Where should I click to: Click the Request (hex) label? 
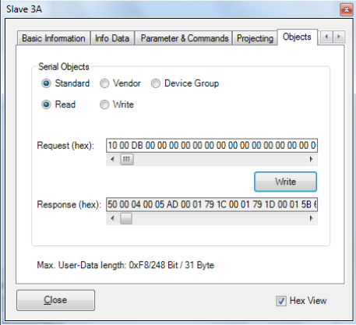pos(65,146)
